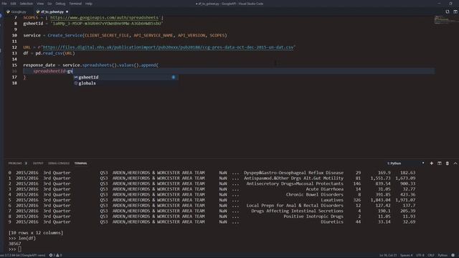Click the 'len(df)' command in the terminal
The width and height of the screenshot is (459, 258).
point(27,238)
